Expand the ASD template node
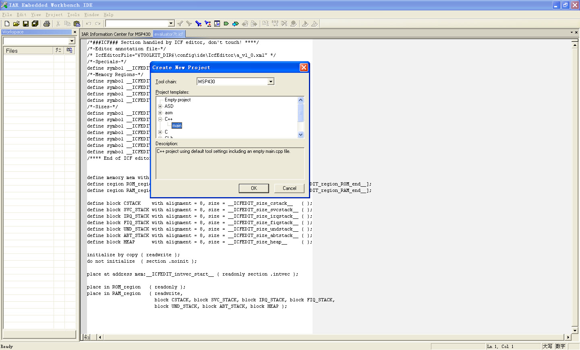The width and height of the screenshot is (580, 350). point(160,106)
